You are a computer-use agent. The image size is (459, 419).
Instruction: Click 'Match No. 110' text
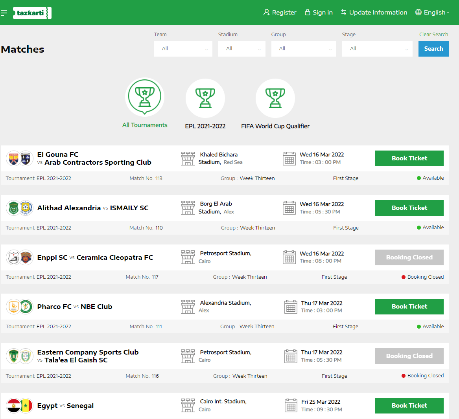coord(146,228)
